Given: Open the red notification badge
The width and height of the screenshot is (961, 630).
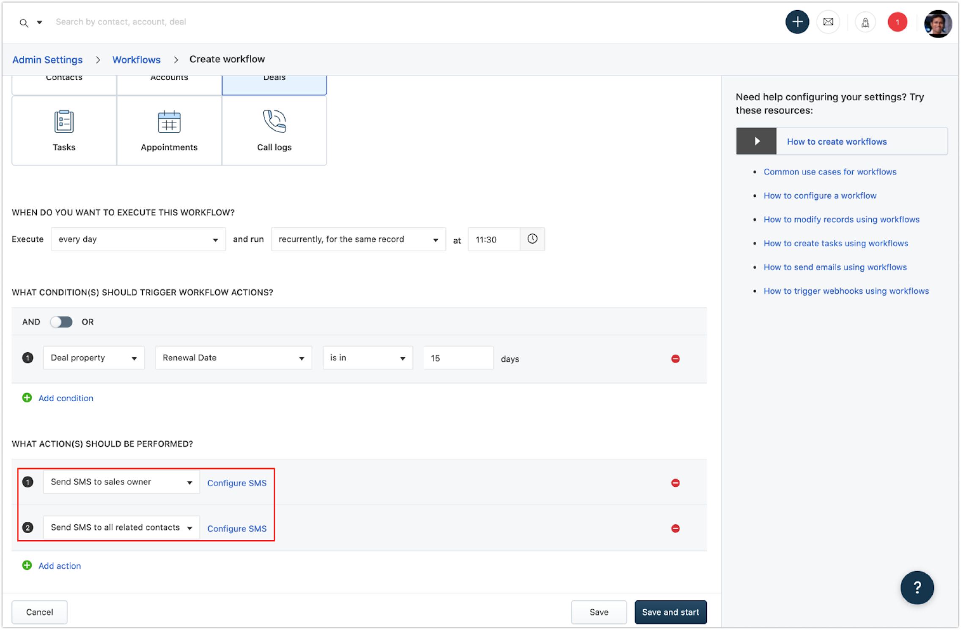Looking at the screenshot, I should pyautogui.click(x=897, y=22).
